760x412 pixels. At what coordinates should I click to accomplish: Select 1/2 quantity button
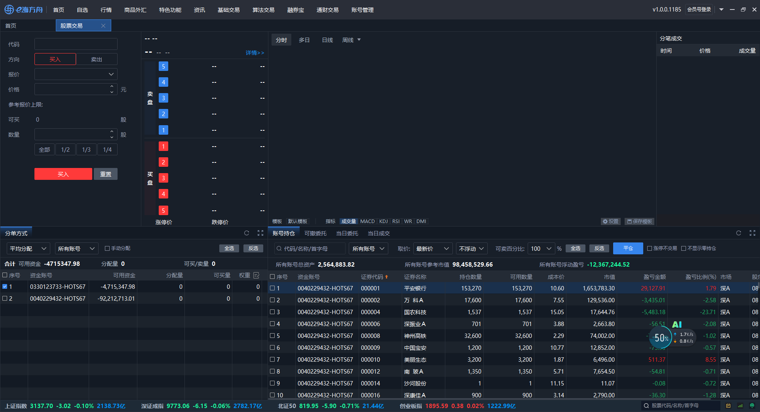[65, 149]
